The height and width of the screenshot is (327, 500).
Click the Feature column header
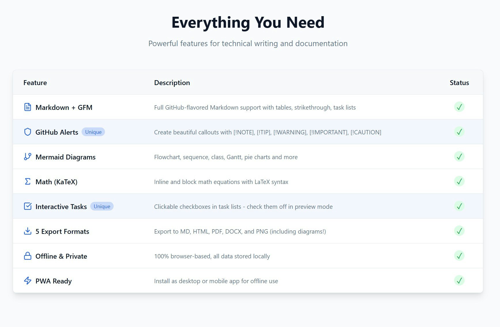35,83
